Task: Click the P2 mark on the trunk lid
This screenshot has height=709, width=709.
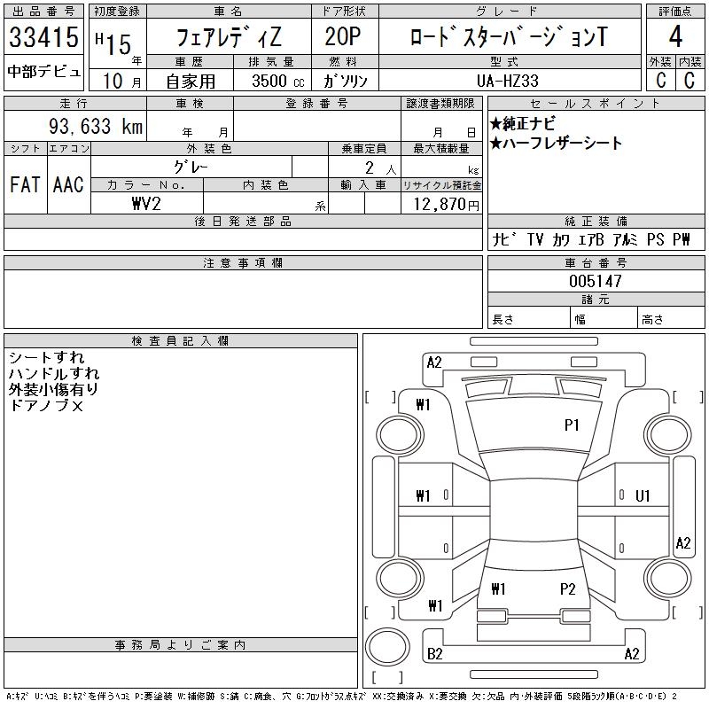Action: (x=568, y=588)
